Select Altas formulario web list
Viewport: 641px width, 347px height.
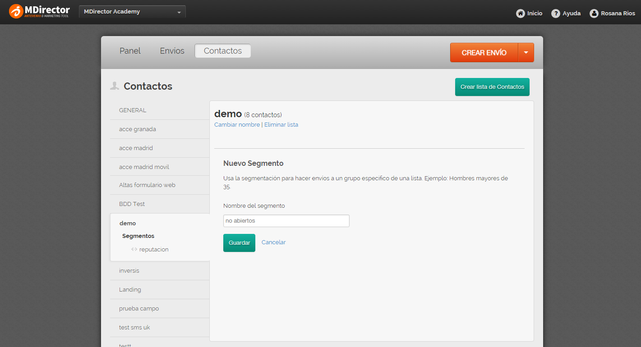point(160,185)
